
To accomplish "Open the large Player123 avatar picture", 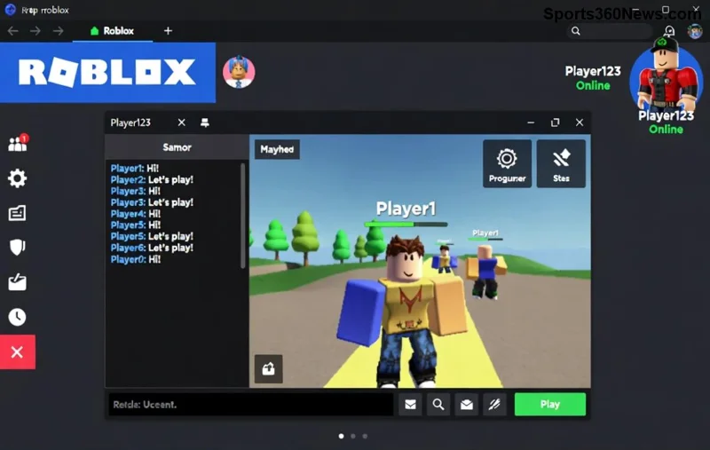I will (x=666, y=77).
